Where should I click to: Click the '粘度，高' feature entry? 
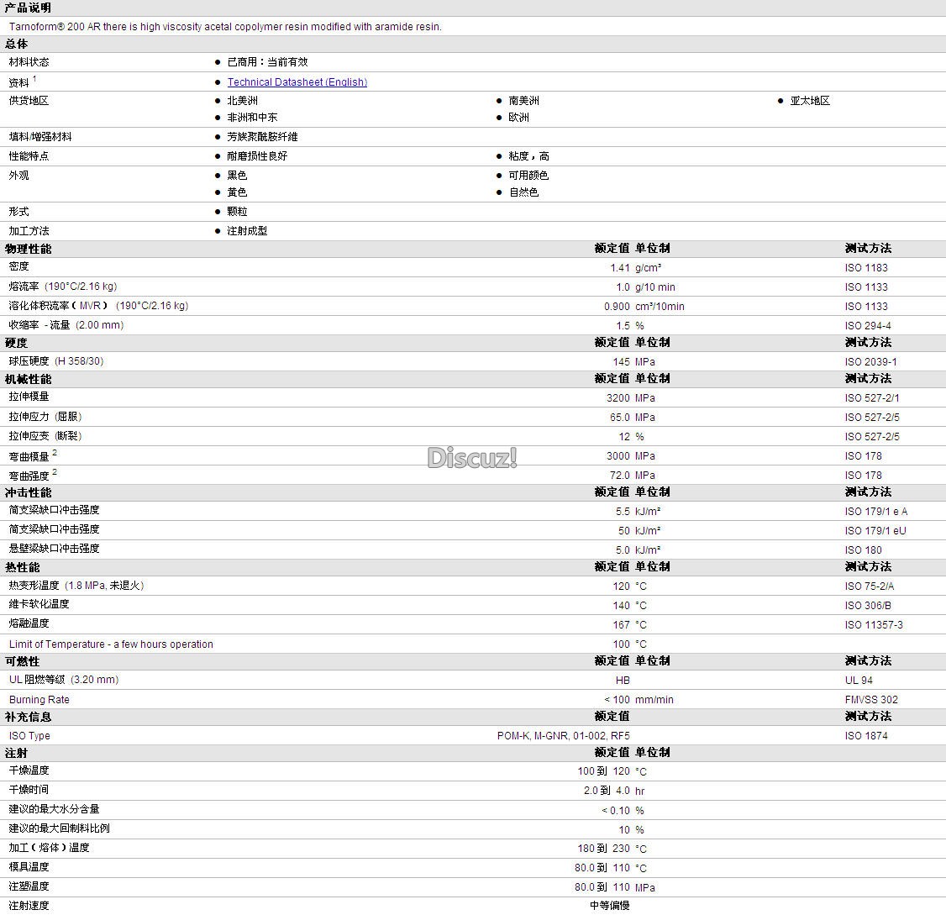528,156
